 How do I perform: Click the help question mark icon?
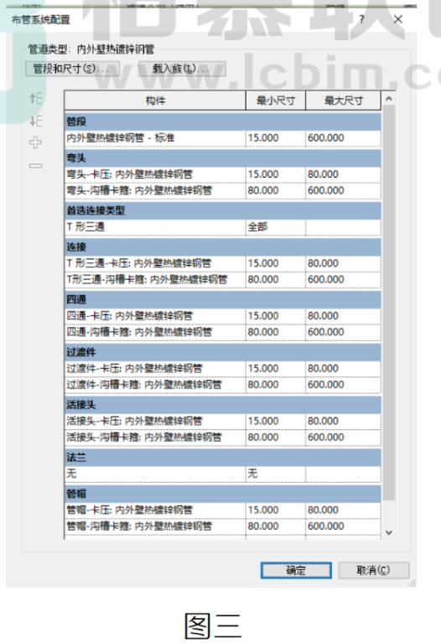(x=361, y=19)
